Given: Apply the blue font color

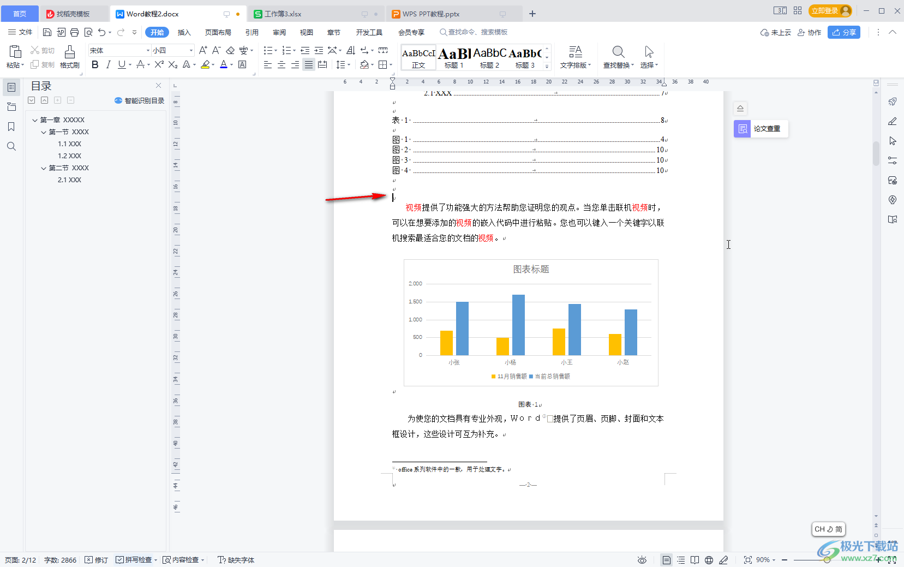Looking at the screenshot, I should click(224, 64).
